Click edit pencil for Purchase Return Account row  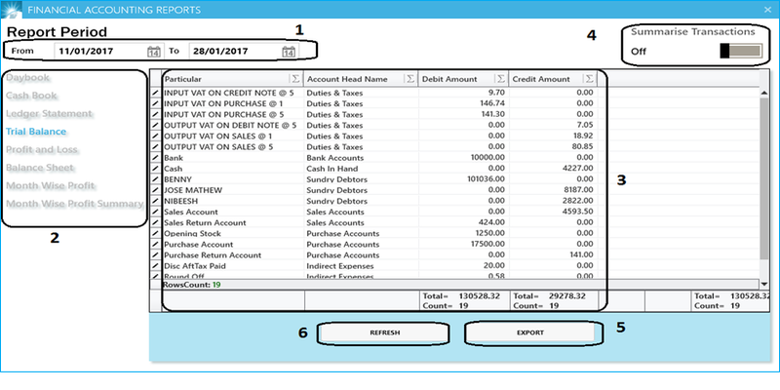tap(156, 255)
